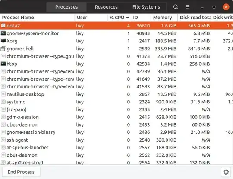Click the 188.5 MiB memory value
This screenshot has width=233, height=179.
click(x=166, y=41)
